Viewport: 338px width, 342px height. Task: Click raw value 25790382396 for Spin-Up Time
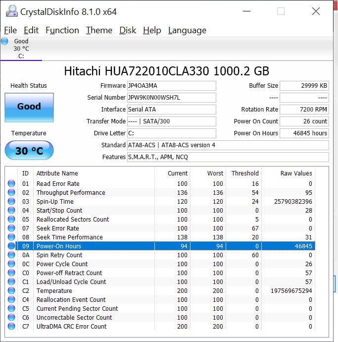(x=293, y=202)
